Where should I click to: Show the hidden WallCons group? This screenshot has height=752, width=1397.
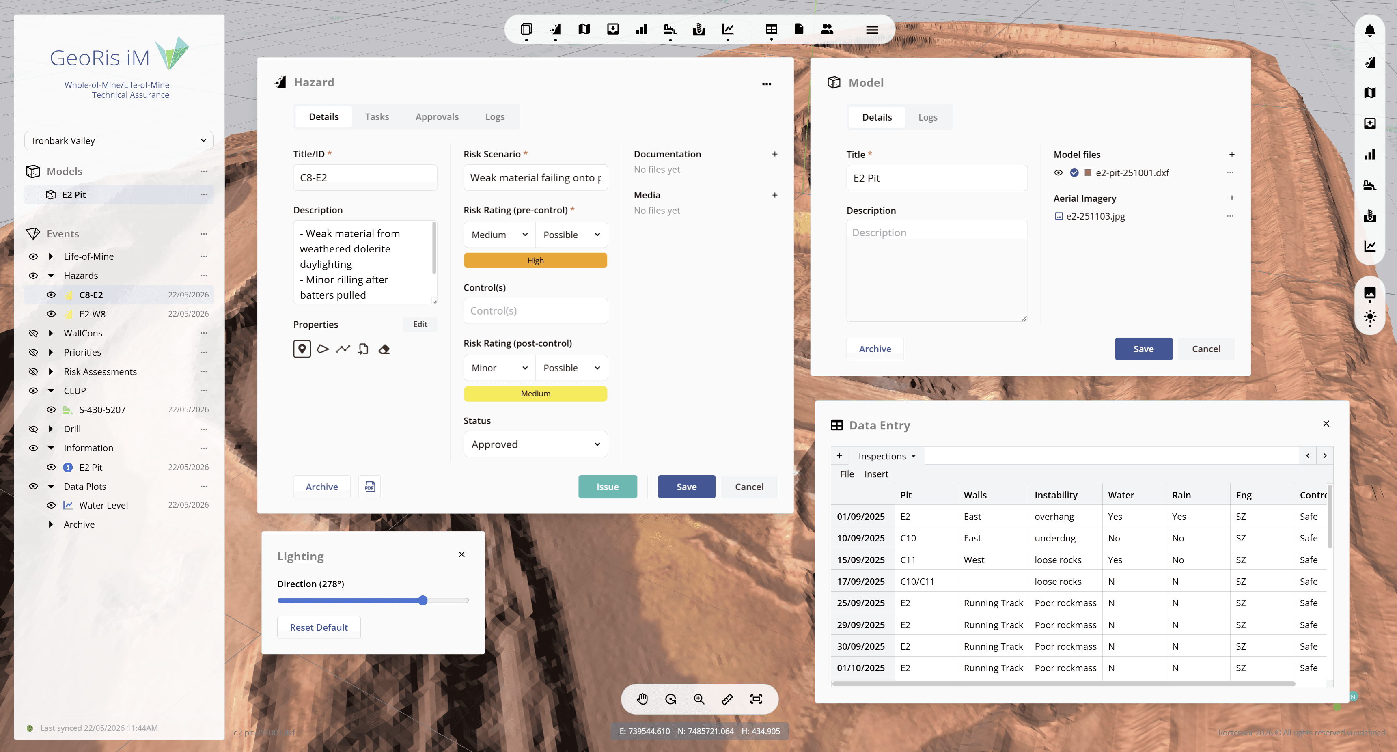[33, 334]
